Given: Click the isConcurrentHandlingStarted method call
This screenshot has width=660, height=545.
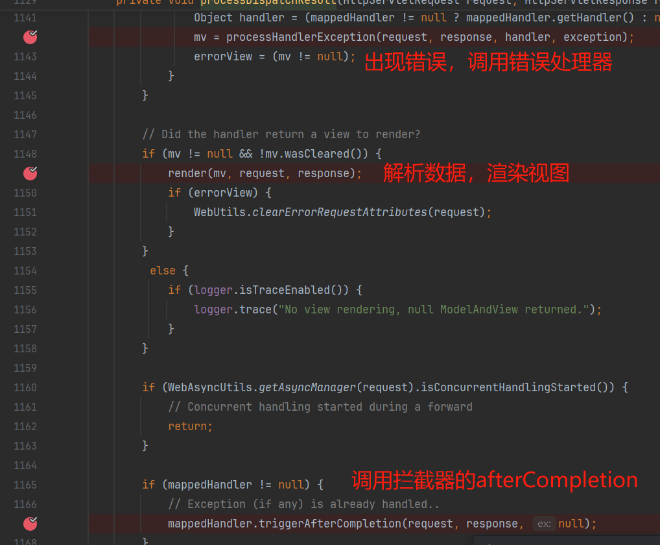Looking at the screenshot, I should pos(508,387).
